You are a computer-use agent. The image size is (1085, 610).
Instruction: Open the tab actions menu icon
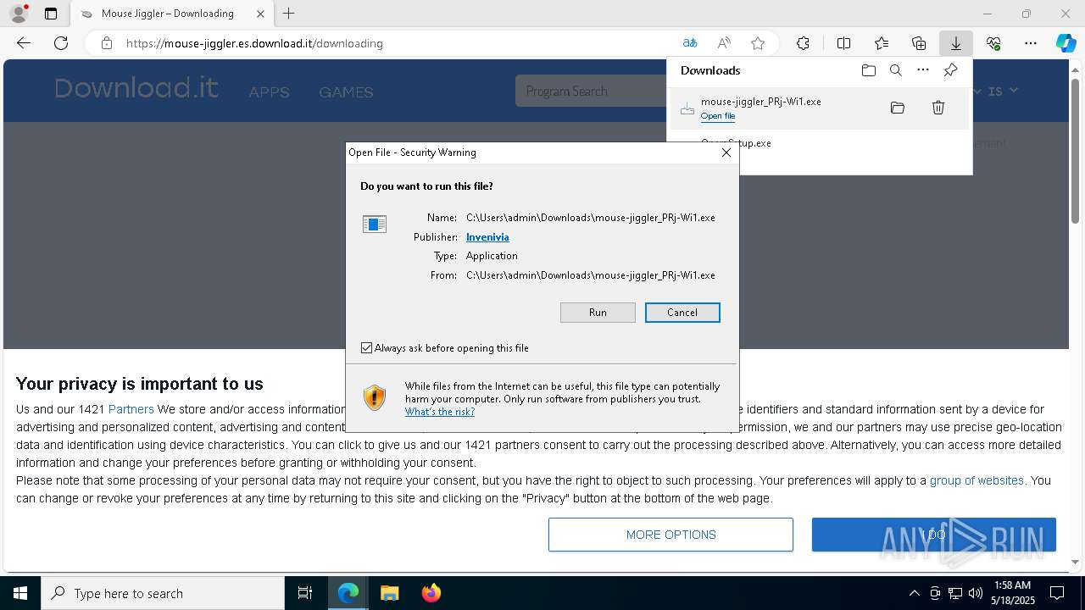51,14
